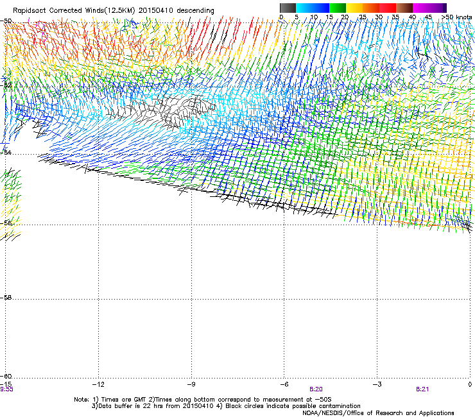The image size is (475, 417).
Task: Click the brown 35-40 knots legend segment
Action: pyautogui.click(x=404, y=8)
